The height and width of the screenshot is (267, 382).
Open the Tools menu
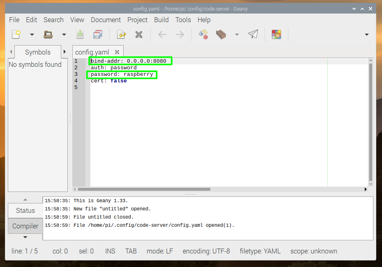pos(183,20)
